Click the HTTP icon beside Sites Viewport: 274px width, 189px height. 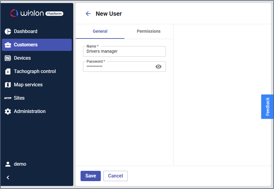(x=8, y=98)
